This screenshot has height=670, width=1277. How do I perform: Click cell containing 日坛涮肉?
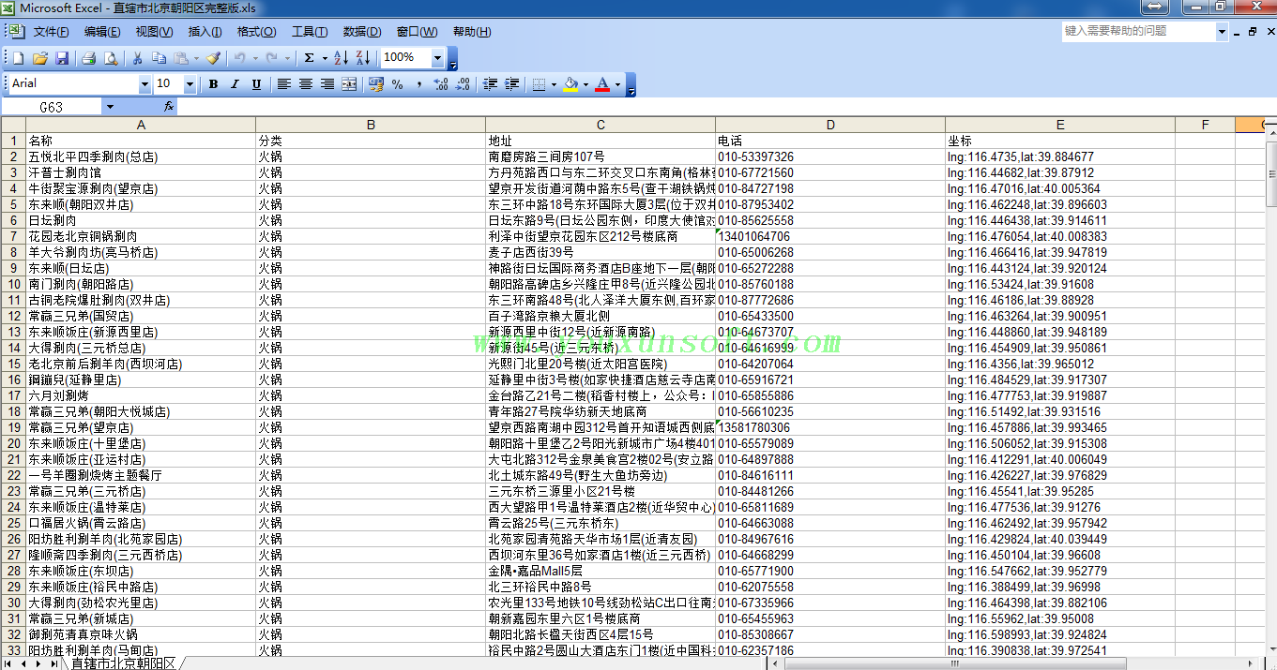pos(141,220)
